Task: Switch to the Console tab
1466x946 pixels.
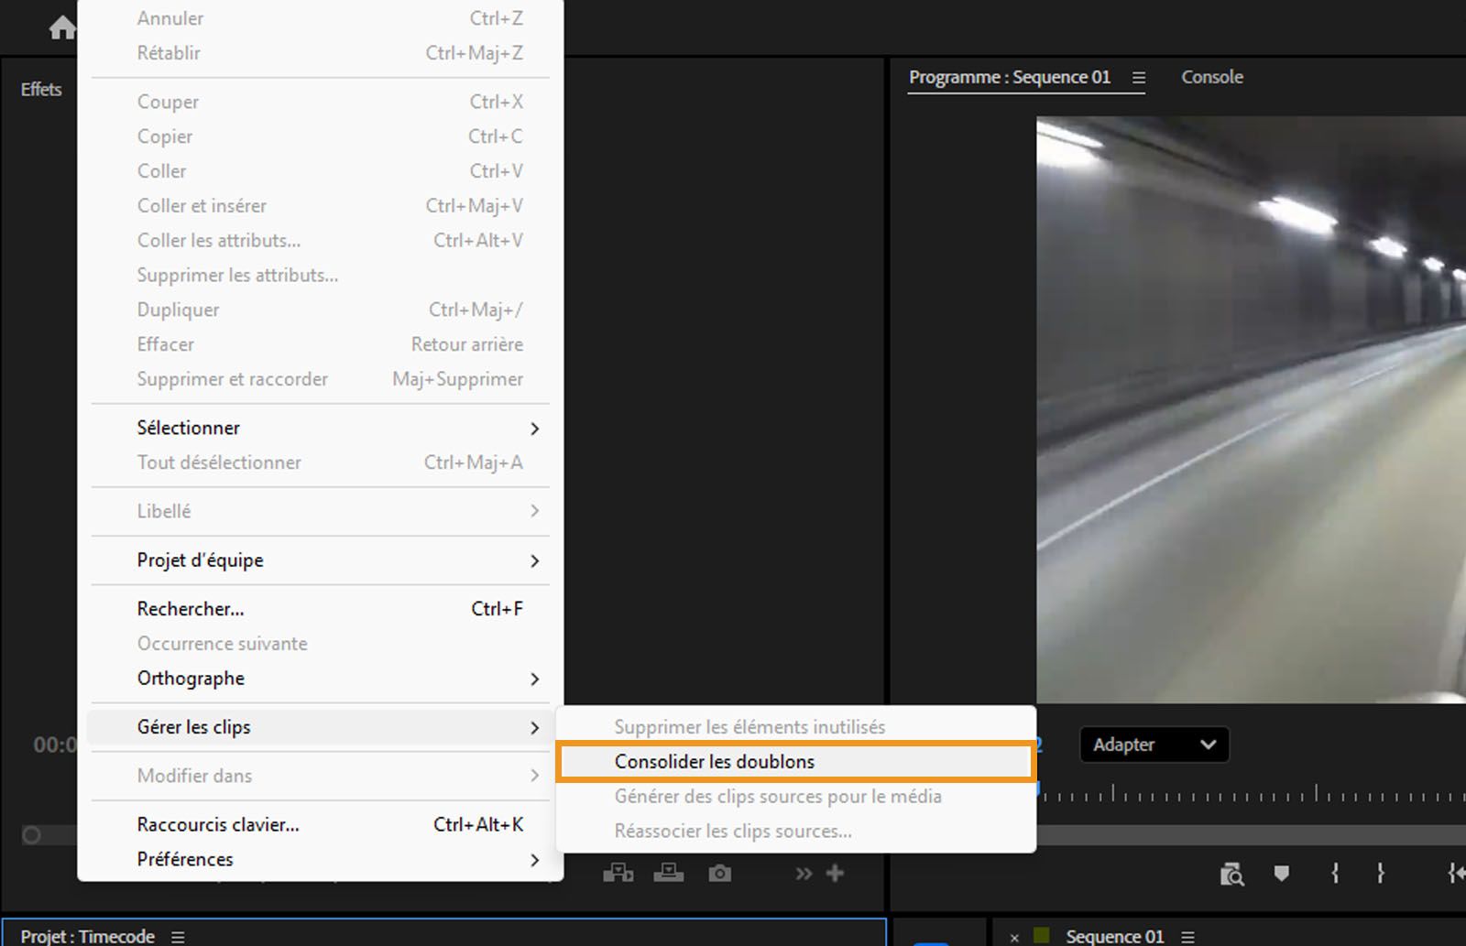Action: 1212,77
